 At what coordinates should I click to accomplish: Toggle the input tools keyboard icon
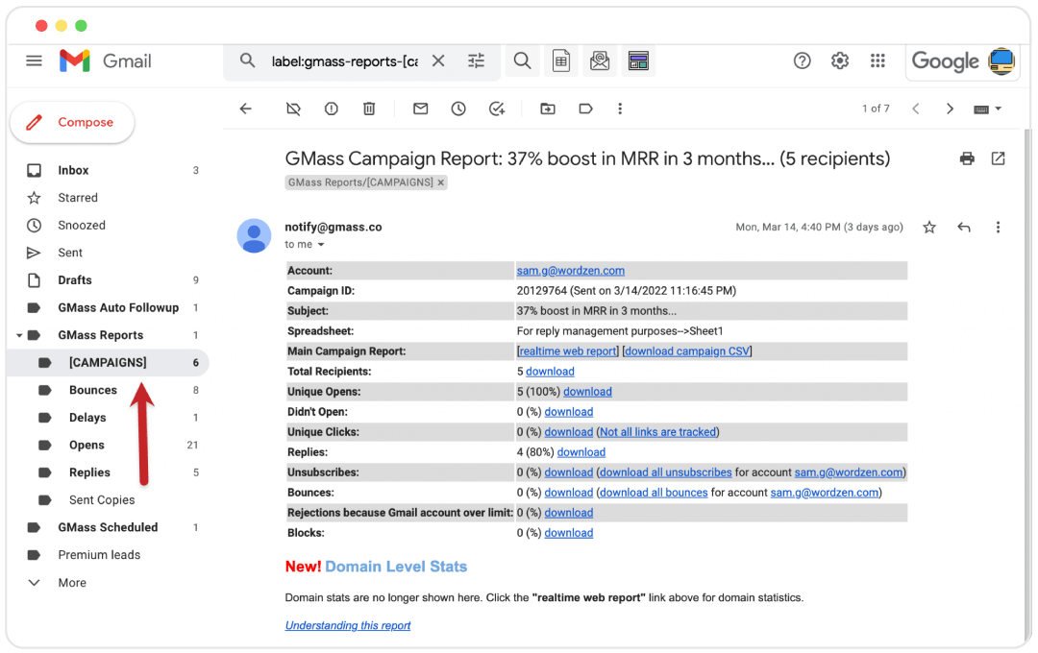980,109
